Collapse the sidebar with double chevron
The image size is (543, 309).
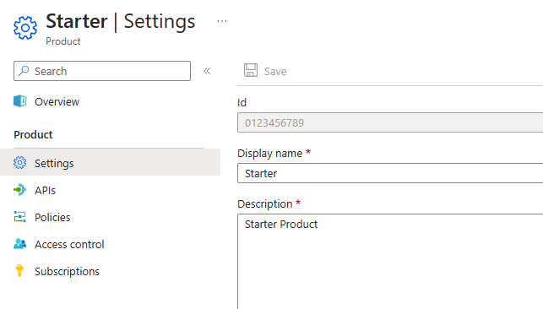207,71
